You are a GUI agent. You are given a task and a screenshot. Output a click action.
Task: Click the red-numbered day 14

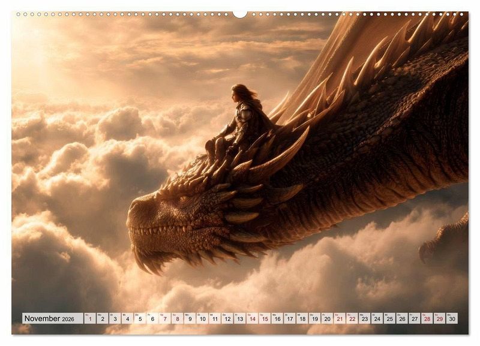(252, 318)
